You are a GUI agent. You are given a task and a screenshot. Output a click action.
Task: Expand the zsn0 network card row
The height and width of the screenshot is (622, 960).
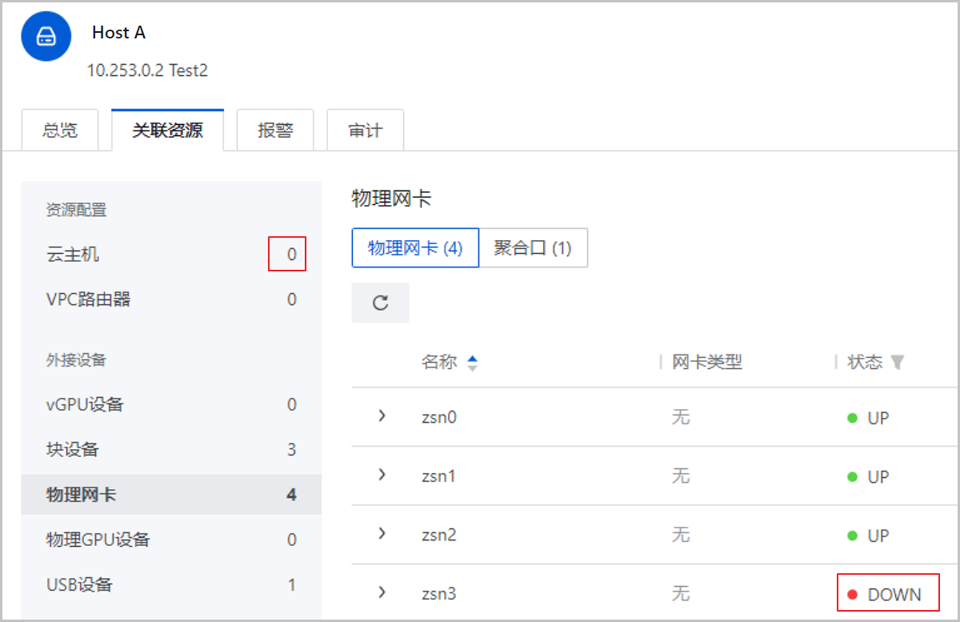click(x=382, y=416)
